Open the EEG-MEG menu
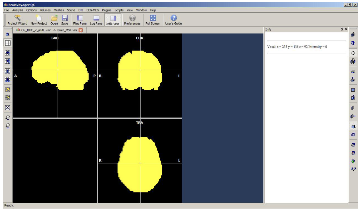The height and width of the screenshot is (211, 361). coord(93,10)
